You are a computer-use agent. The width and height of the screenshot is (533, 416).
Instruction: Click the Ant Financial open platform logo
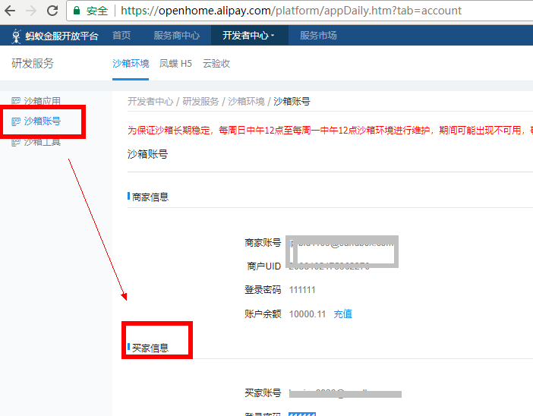click(x=55, y=36)
